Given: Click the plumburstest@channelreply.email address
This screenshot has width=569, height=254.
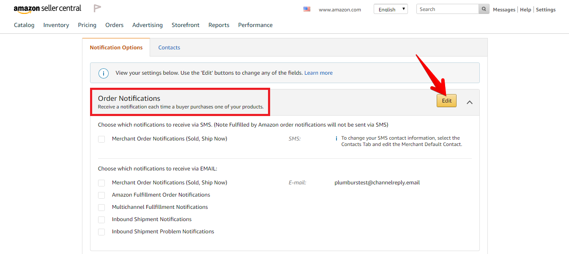Looking at the screenshot, I should point(377,183).
